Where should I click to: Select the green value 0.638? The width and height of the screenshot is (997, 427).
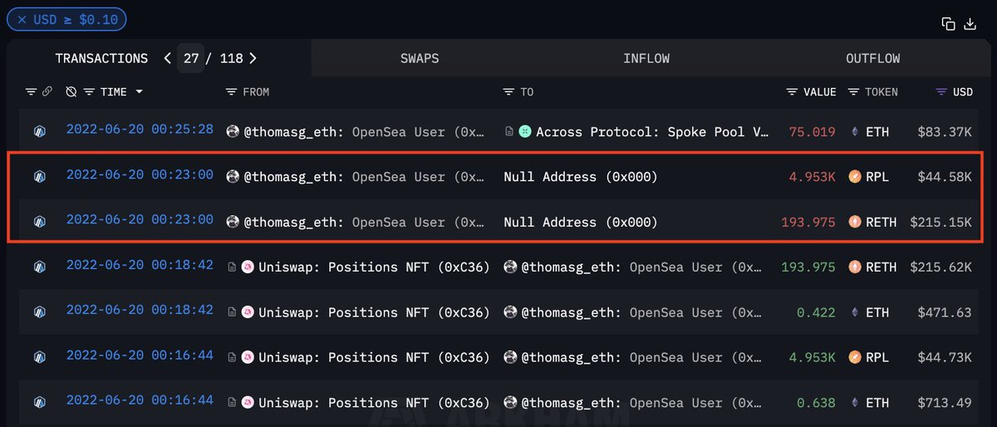(816, 402)
